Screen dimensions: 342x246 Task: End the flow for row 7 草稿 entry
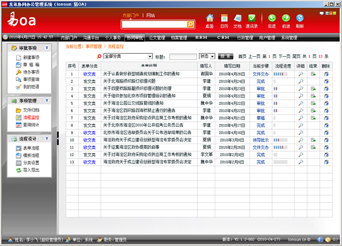pyautogui.click(x=313, y=118)
